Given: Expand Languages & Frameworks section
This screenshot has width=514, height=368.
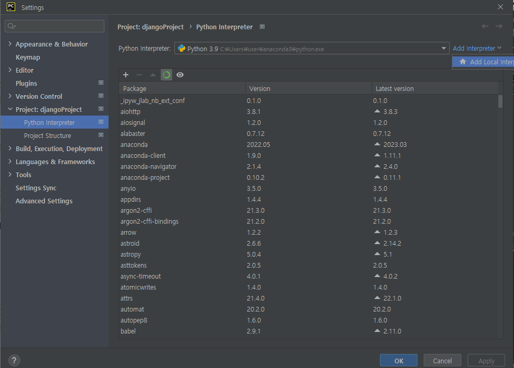Looking at the screenshot, I should tap(10, 162).
